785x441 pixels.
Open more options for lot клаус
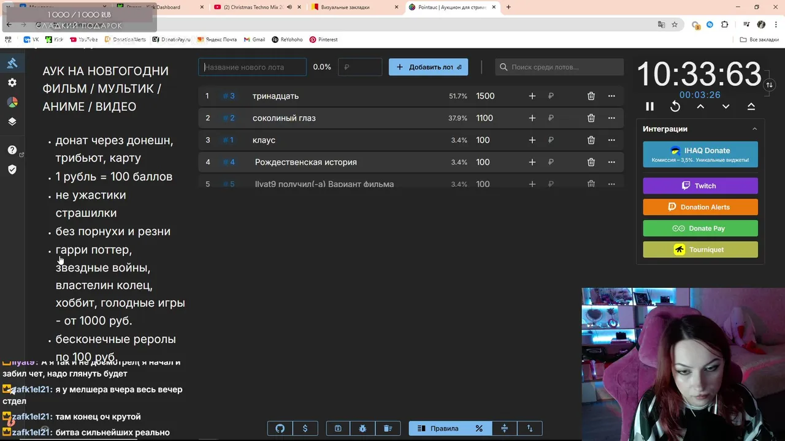(611, 140)
